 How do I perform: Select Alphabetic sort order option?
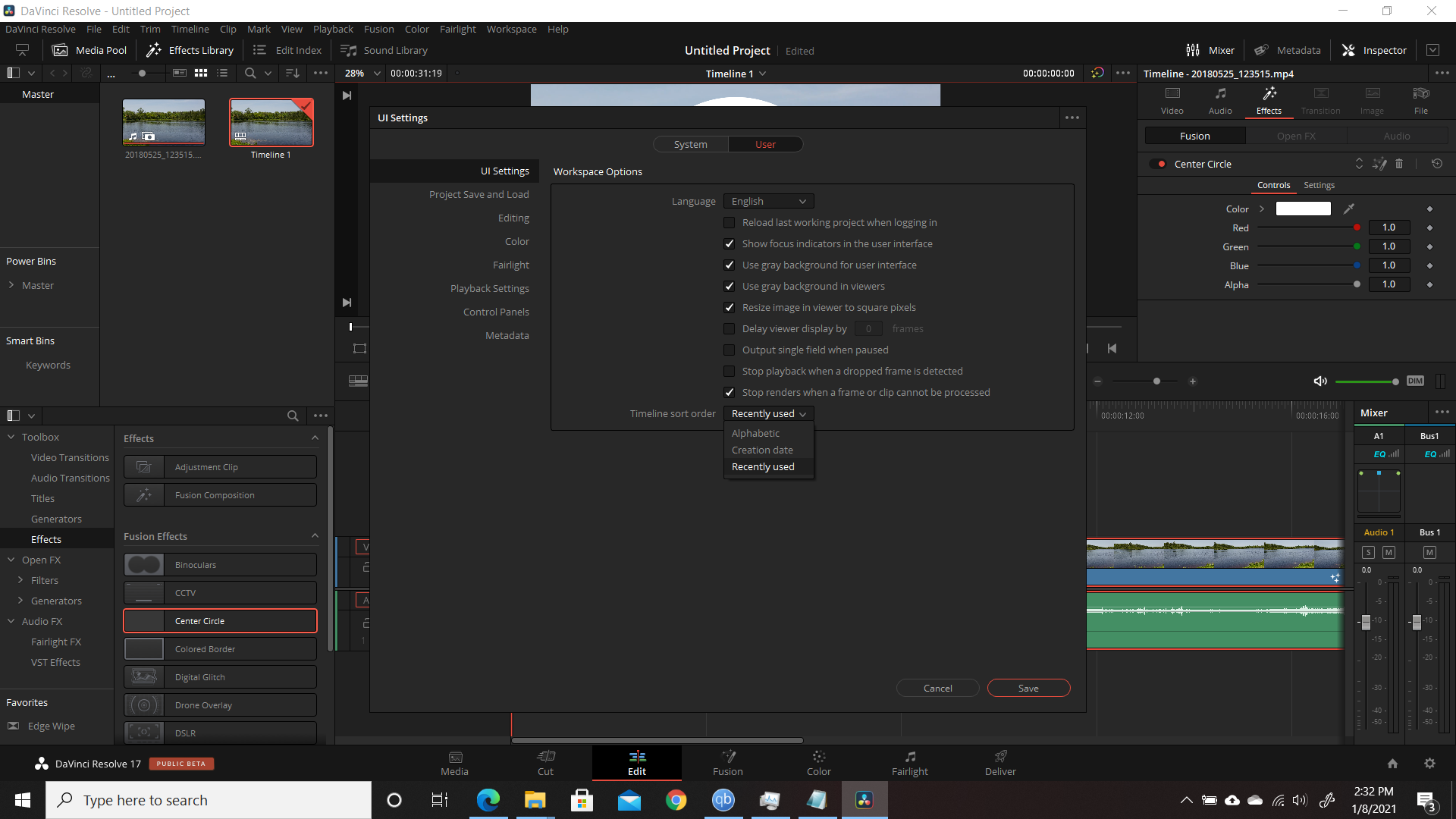pyautogui.click(x=768, y=433)
